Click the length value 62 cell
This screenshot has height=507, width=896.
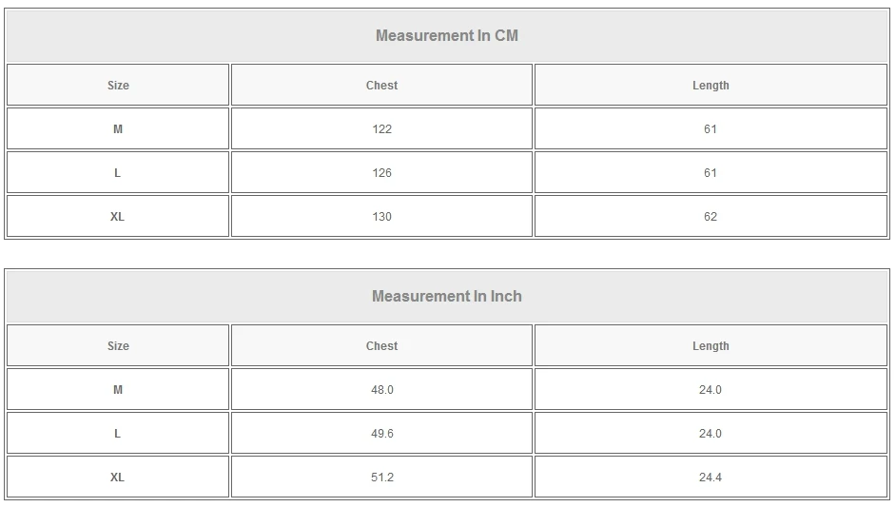(711, 217)
